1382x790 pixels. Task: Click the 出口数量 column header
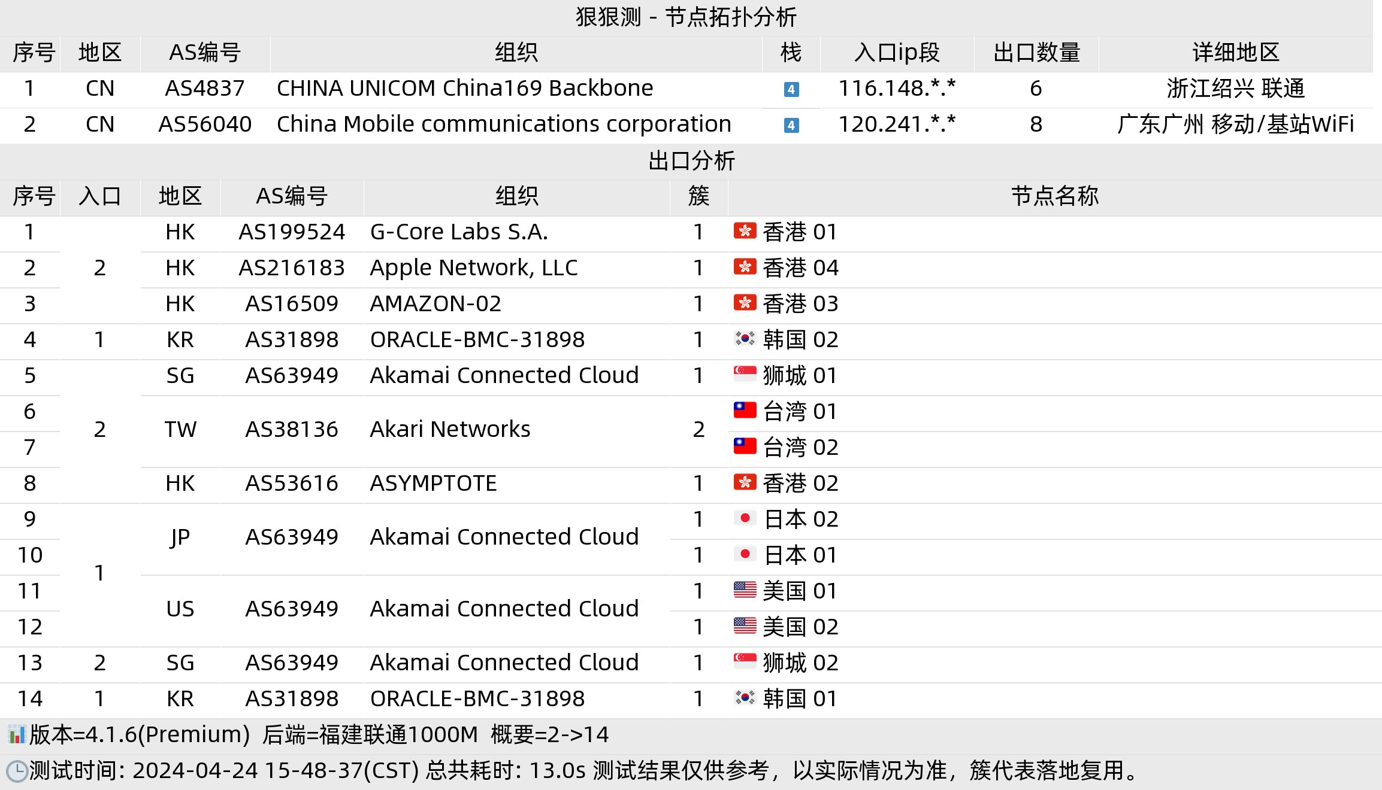(x=1036, y=53)
